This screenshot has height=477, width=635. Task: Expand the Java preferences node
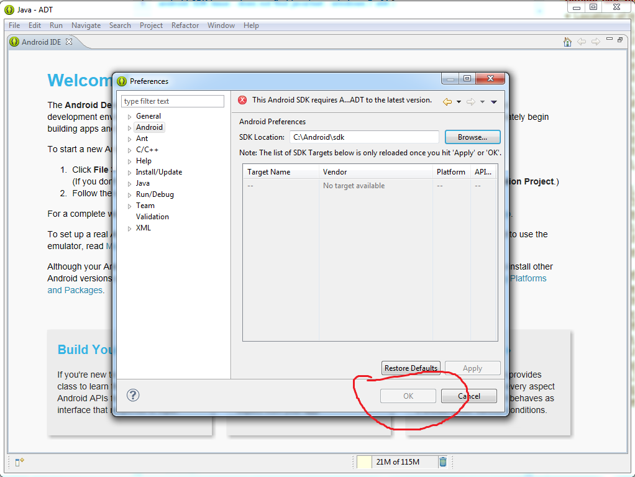click(129, 184)
